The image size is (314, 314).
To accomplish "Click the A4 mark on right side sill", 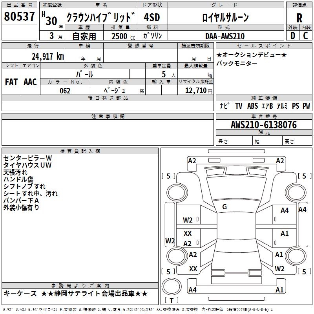I will click(x=302, y=210).
